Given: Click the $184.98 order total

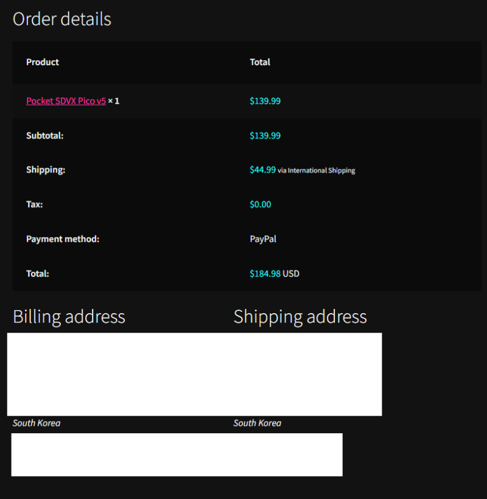Looking at the screenshot, I should click(265, 274).
